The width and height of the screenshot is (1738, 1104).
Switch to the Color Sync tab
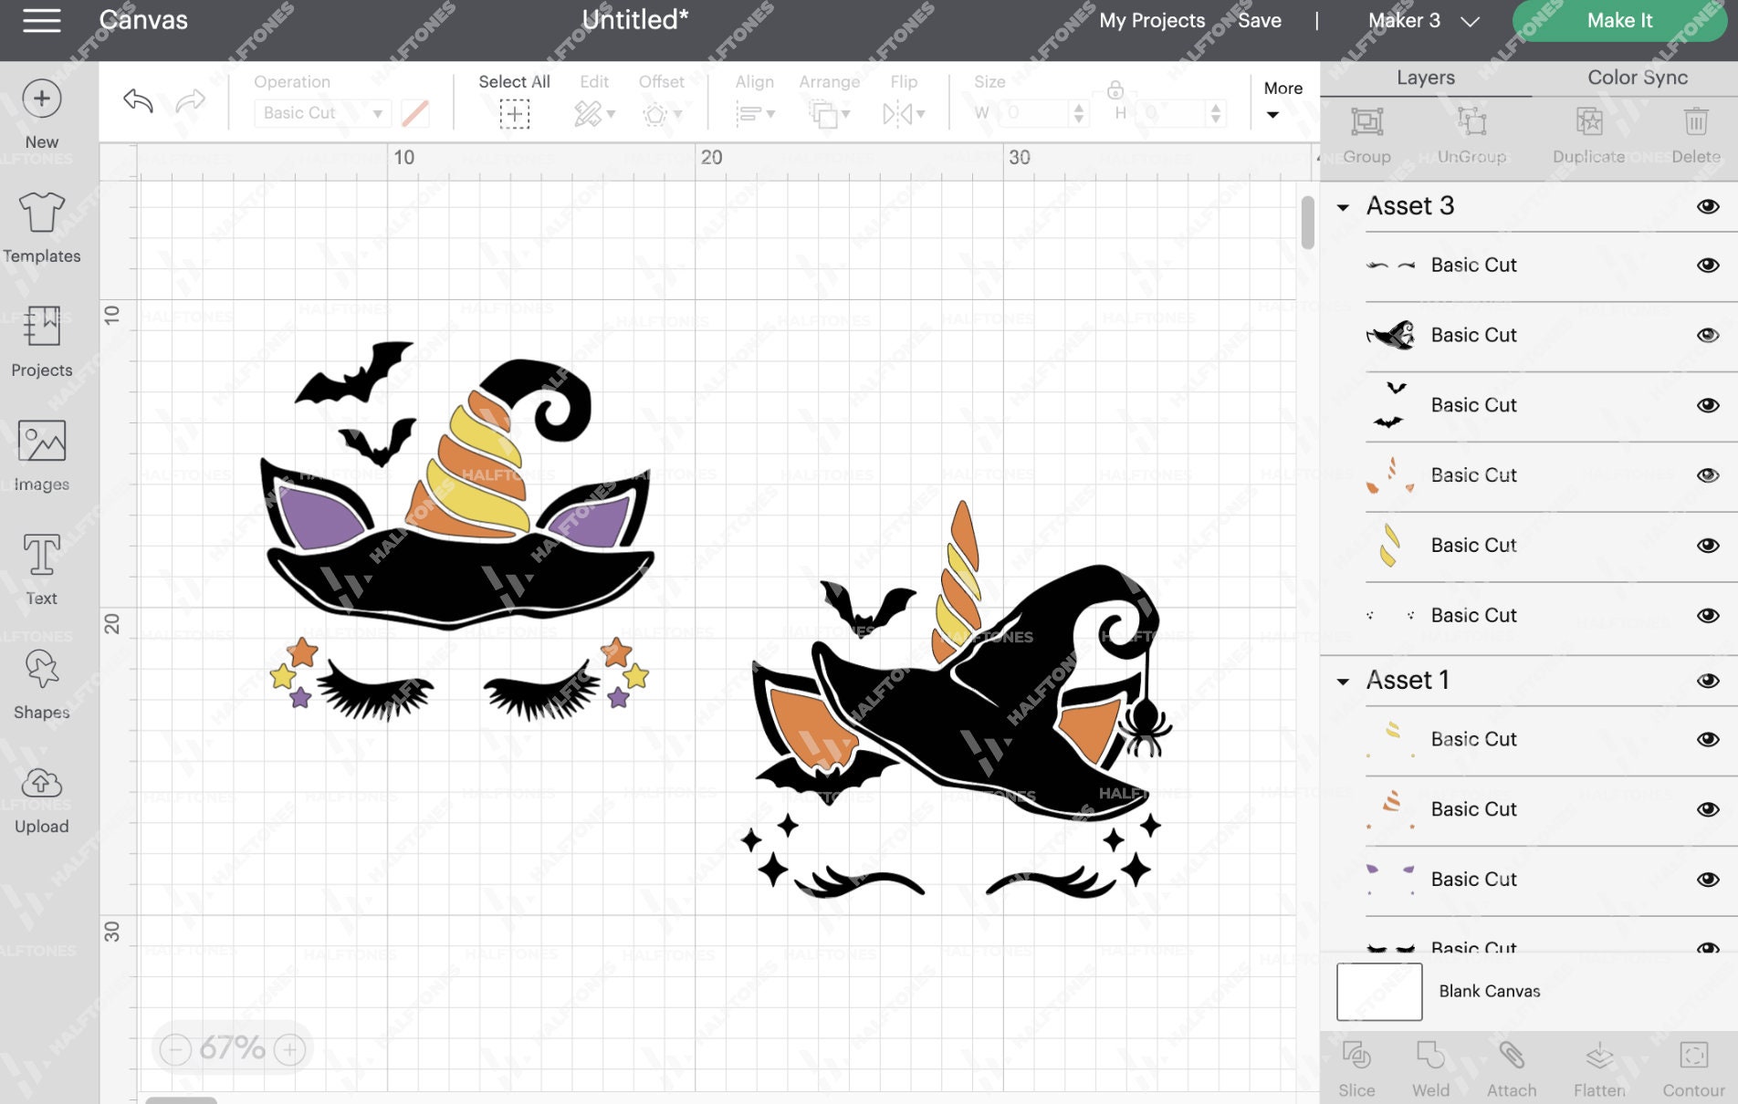pyautogui.click(x=1637, y=78)
